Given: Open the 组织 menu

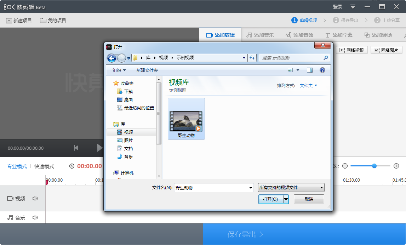Looking at the screenshot, I should [119, 70].
